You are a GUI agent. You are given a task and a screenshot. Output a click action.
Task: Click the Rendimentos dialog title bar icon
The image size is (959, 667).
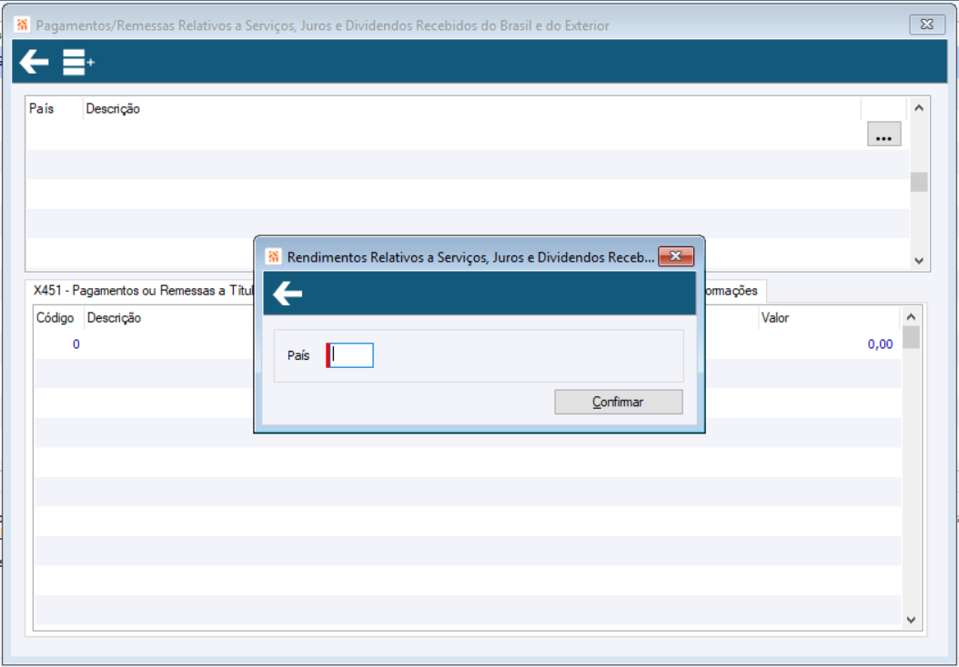[x=273, y=256]
